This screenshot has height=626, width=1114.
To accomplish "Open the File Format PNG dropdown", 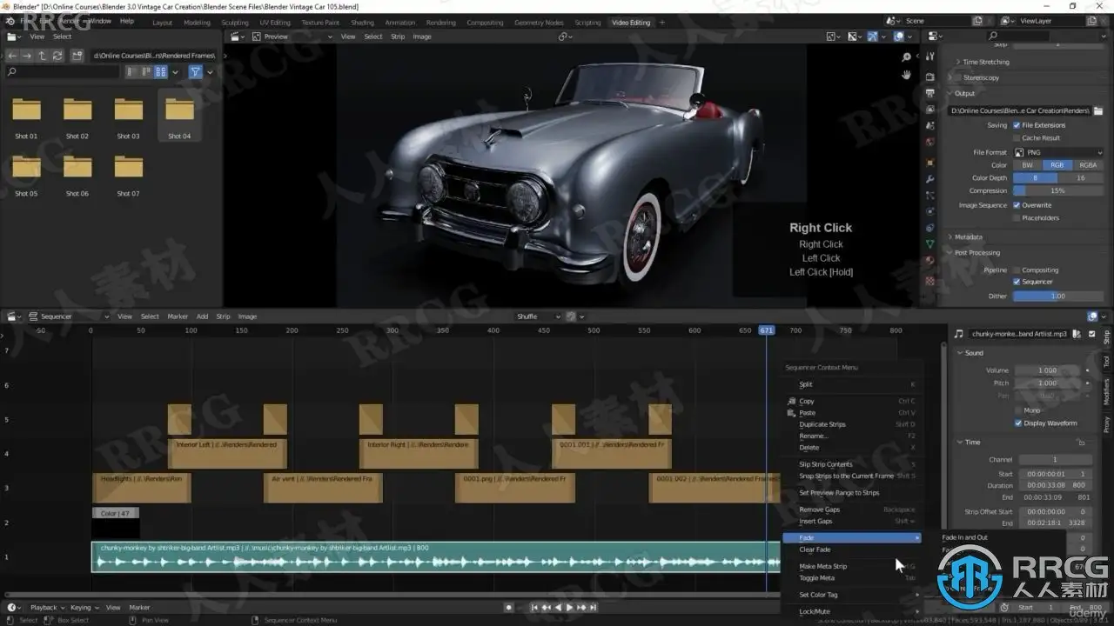I will 1058,152.
